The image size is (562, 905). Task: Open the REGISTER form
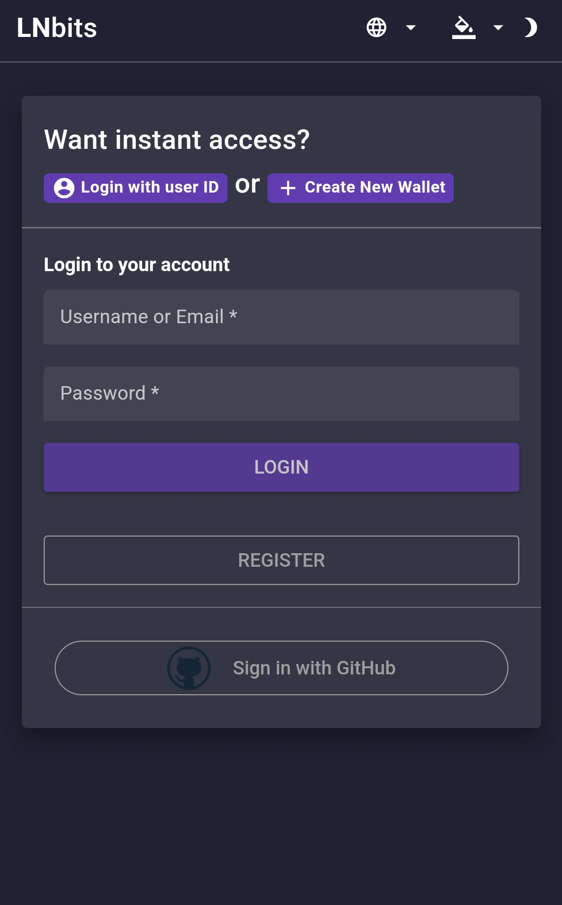pos(282,560)
